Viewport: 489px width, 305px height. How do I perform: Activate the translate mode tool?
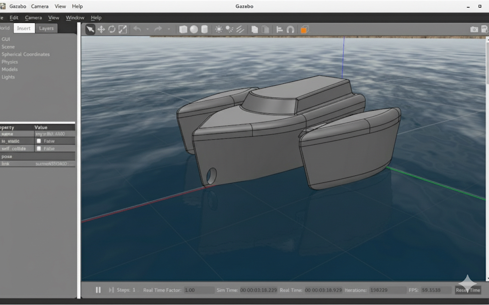101,30
